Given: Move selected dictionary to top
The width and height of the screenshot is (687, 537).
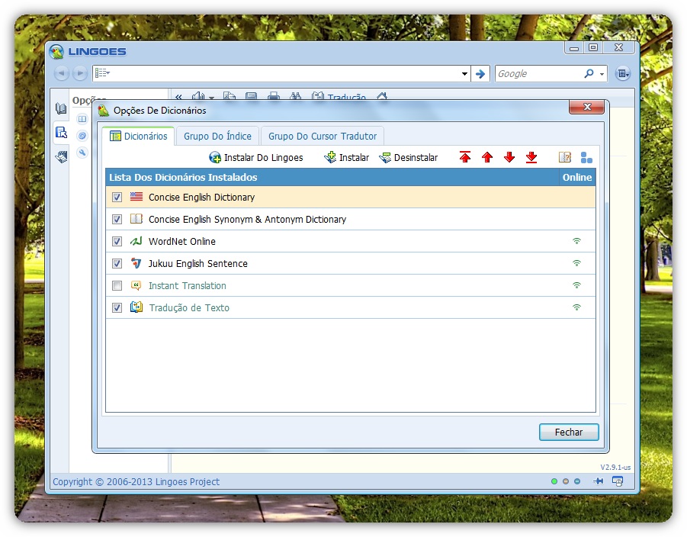Looking at the screenshot, I should [465, 157].
